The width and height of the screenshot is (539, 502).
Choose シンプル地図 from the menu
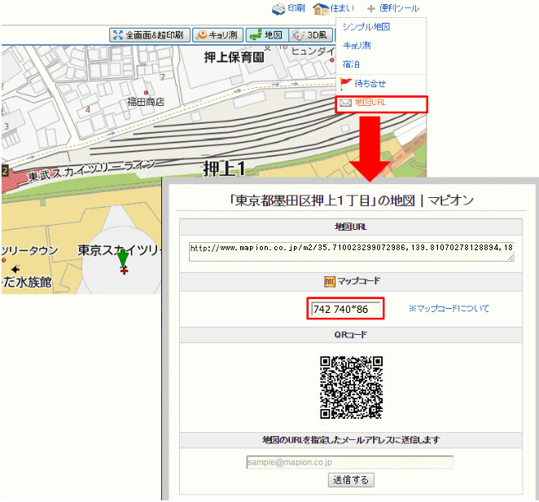pos(366,27)
